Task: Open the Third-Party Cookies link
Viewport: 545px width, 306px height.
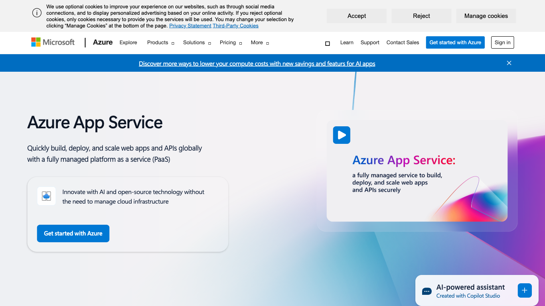Action: click(x=235, y=26)
